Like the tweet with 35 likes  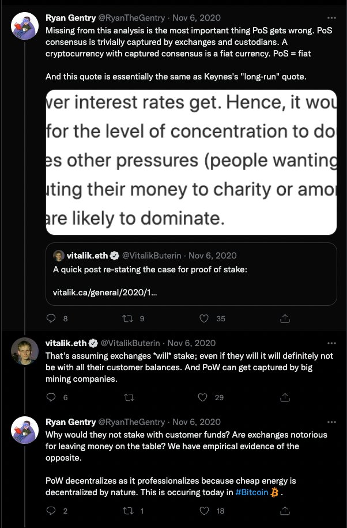(204, 318)
